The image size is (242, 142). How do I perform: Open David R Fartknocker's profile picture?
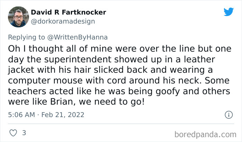click(18, 17)
